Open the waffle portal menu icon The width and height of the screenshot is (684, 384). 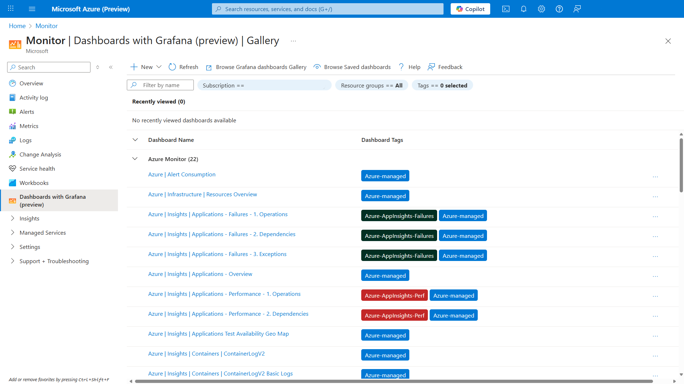pos(11,9)
